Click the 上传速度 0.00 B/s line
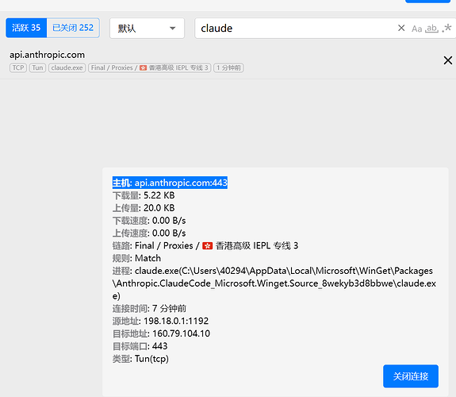The width and height of the screenshot is (456, 397). point(149,233)
